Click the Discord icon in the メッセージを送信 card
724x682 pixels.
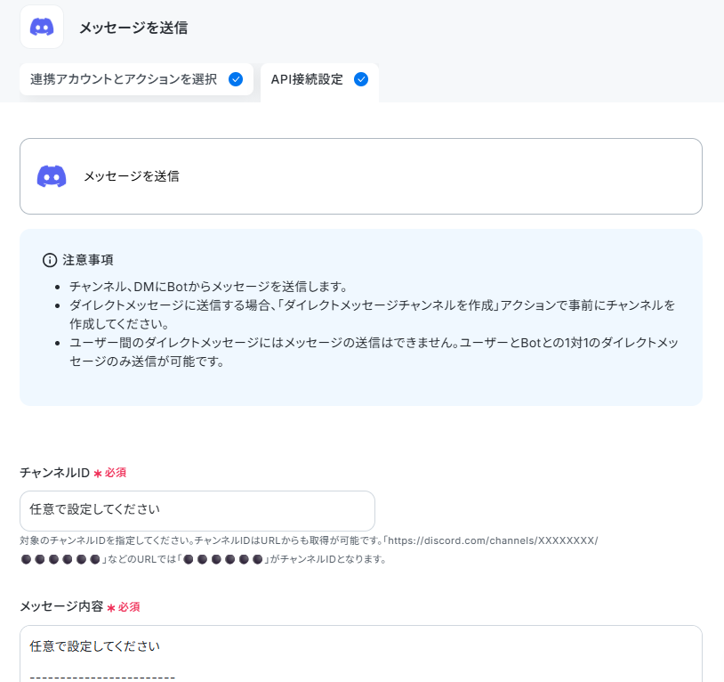coord(52,176)
